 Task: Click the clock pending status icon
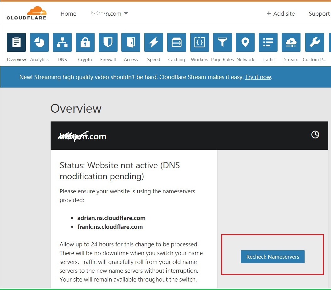[x=315, y=135]
